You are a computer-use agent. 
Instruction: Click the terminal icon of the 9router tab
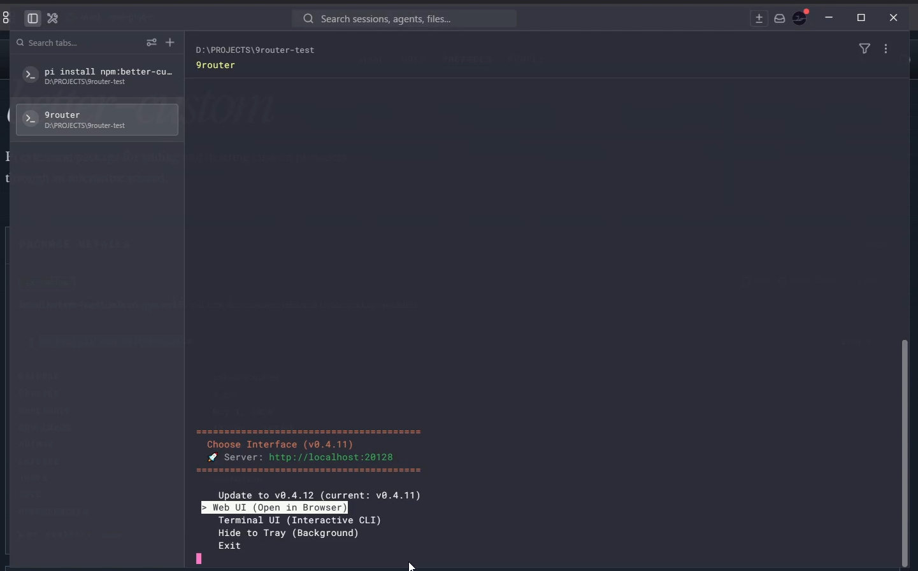click(31, 119)
